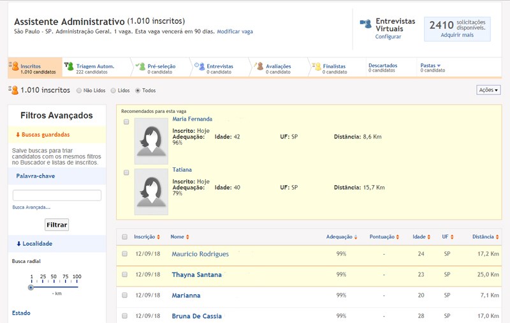
Task: Switch to the Pré-seleção tab
Action: point(161,68)
